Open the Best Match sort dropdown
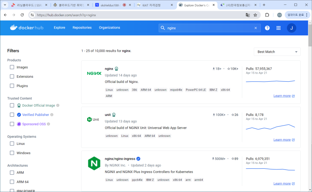 tap(277, 52)
